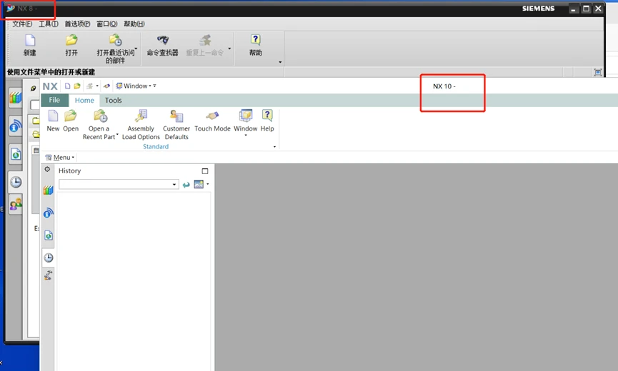Expand the Open a Recent Part arrow
Image resolution: width=618 pixels, height=371 pixels.
pos(117,135)
